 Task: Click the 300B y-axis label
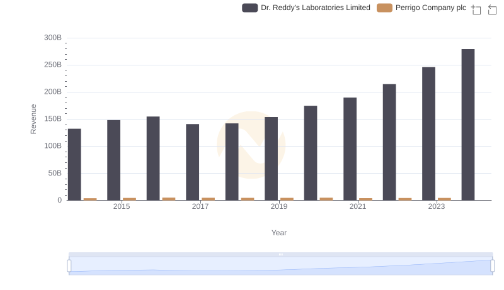(x=53, y=38)
